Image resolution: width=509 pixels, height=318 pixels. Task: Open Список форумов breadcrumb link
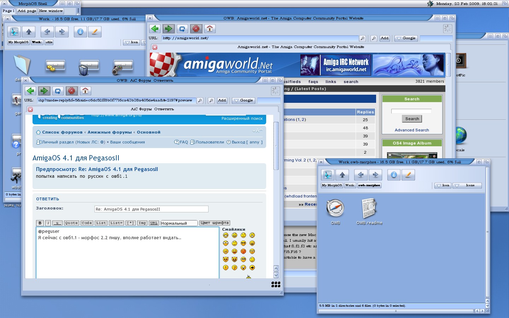(62, 132)
